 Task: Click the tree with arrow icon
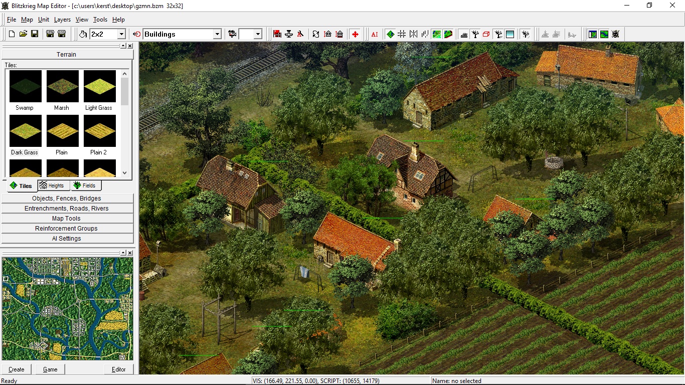tap(526, 34)
